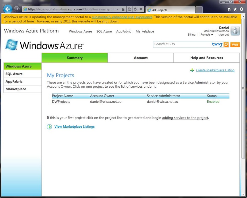Click Create Marketplace Listing link
This screenshot has height=198, width=247.
tap(215, 70)
